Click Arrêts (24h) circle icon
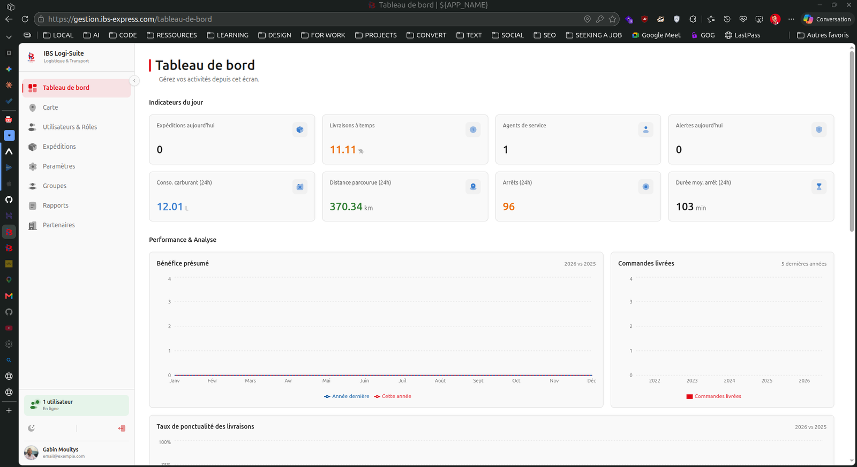857x467 pixels. click(646, 187)
